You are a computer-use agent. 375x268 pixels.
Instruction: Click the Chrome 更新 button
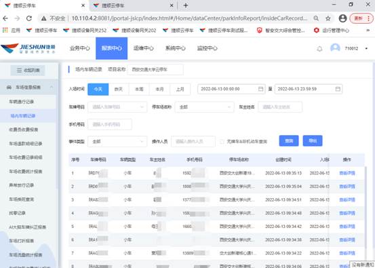[361, 18]
